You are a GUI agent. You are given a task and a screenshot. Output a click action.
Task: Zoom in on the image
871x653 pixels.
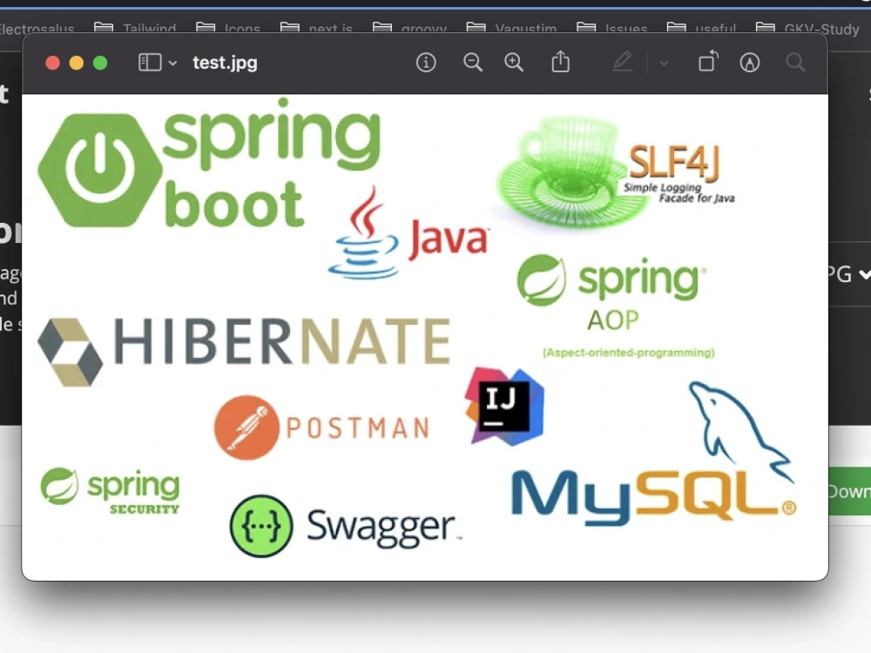click(514, 62)
